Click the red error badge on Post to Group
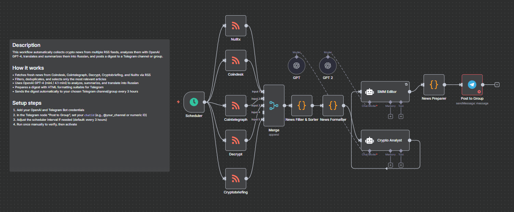The width and height of the screenshot is (514, 212). click(479, 92)
